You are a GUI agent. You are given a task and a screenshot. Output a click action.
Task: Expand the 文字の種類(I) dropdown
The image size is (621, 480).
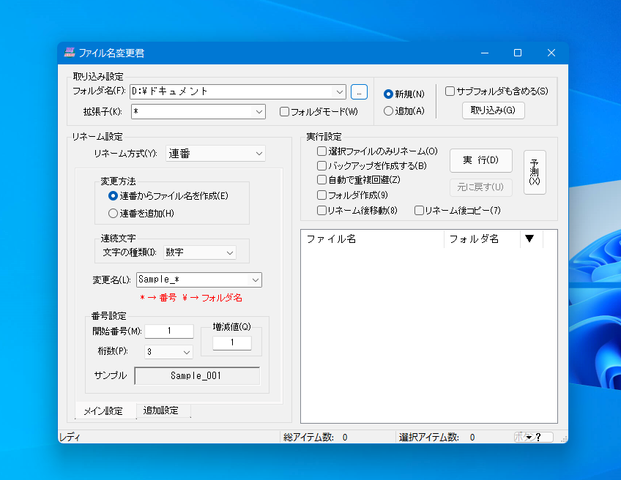230,252
